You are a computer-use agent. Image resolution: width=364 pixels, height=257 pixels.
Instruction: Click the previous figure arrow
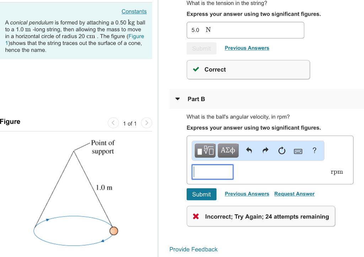[113, 123]
